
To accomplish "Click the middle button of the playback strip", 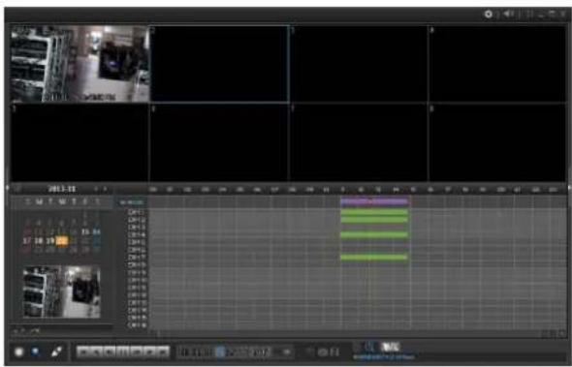I will [x=123, y=352].
